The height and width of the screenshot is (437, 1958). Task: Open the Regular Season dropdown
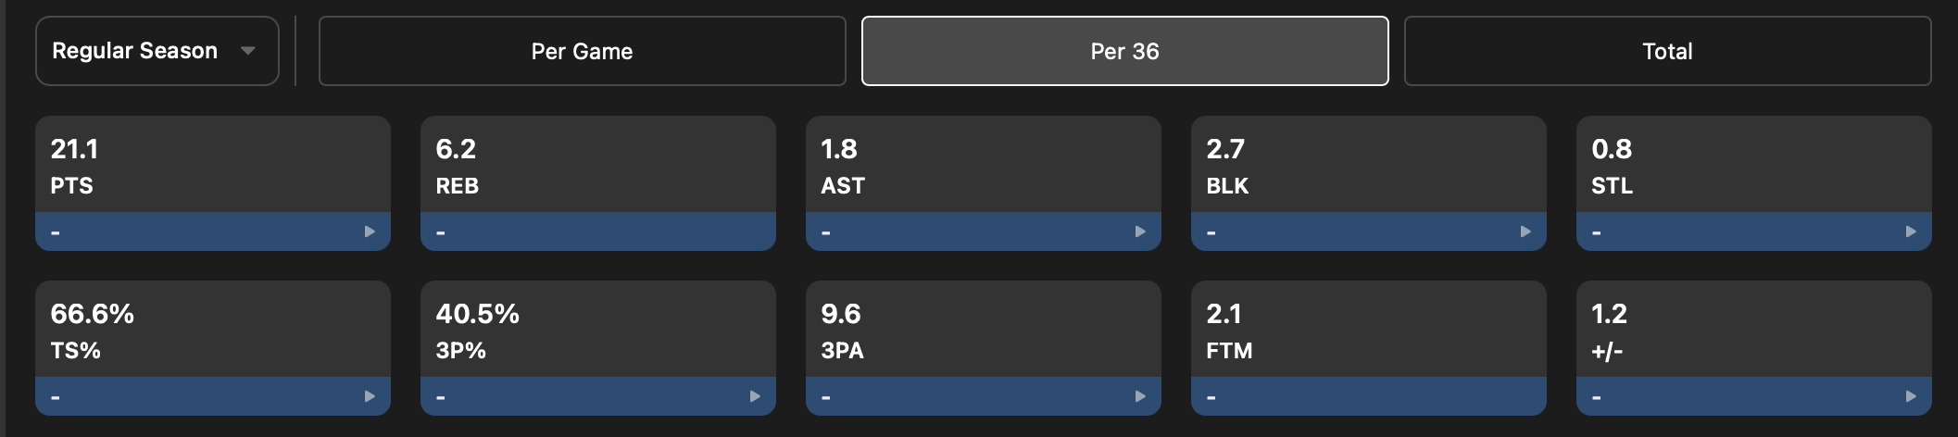click(157, 51)
